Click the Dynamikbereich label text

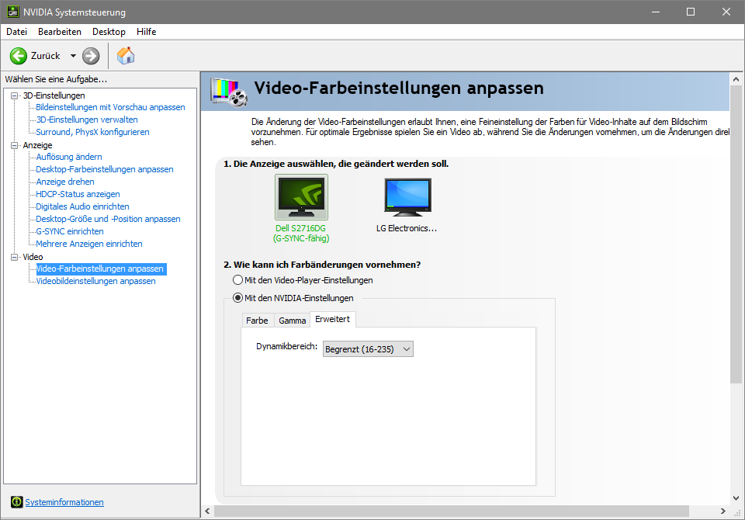click(287, 346)
